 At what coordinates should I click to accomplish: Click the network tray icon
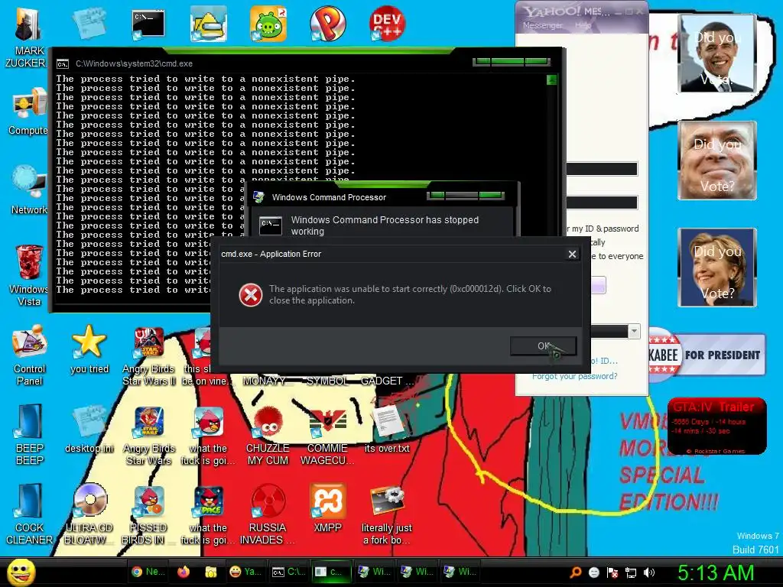pos(631,572)
